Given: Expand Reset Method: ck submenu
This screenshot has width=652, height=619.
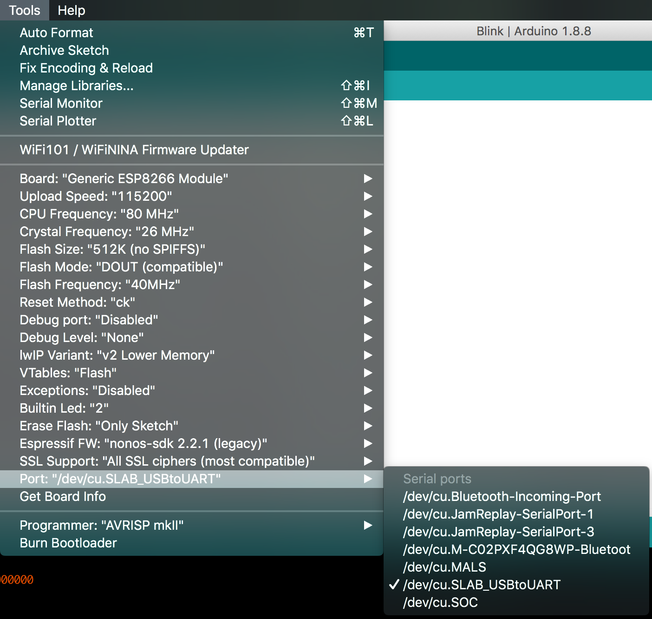Looking at the screenshot, I should 192,302.
